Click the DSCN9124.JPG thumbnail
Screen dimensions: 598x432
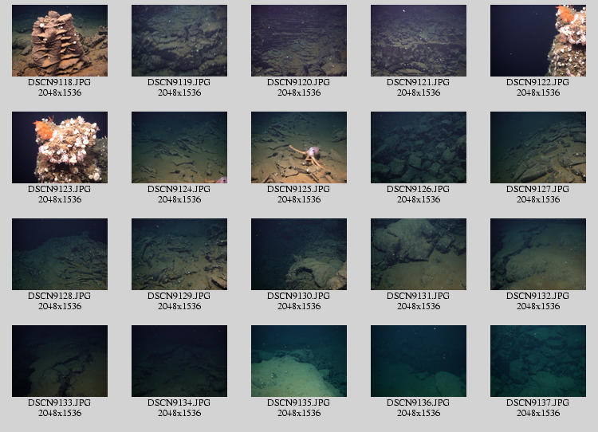tap(179, 147)
